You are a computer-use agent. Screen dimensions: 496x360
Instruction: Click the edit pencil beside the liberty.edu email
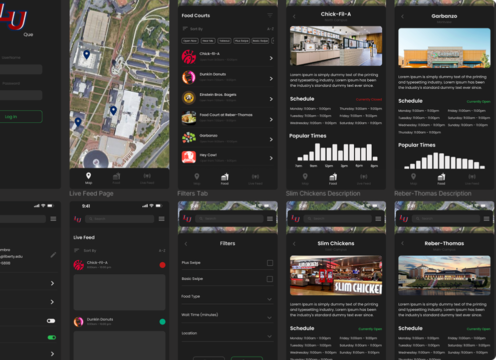[x=54, y=255]
